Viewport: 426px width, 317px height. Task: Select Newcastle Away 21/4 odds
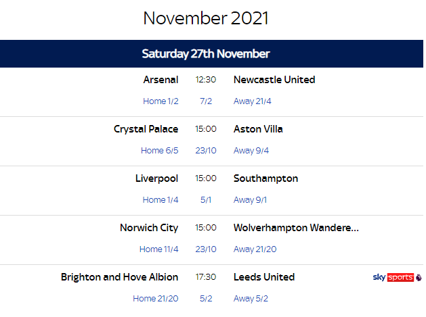[x=253, y=101]
